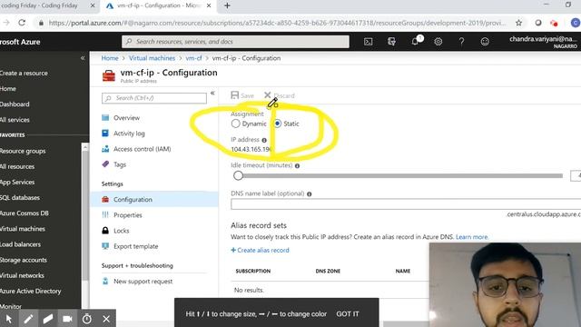Click the red recording extension icon

click(x=555, y=23)
